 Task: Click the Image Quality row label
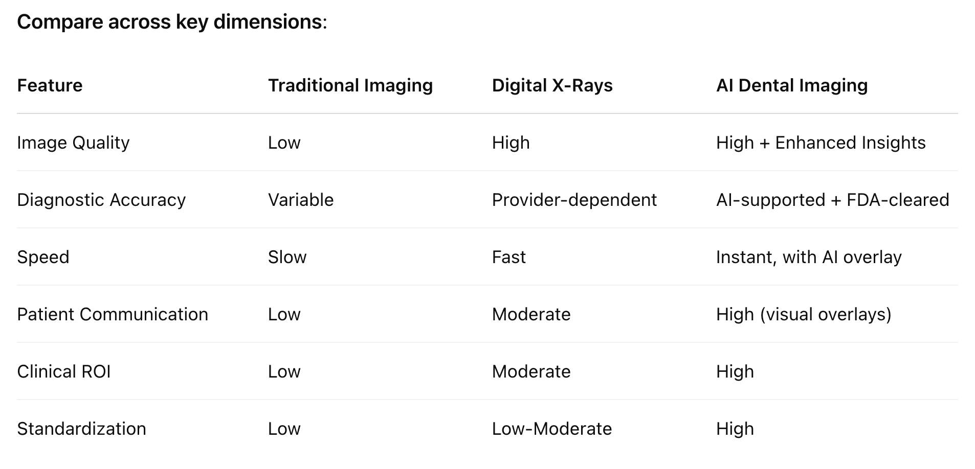[x=73, y=143]
